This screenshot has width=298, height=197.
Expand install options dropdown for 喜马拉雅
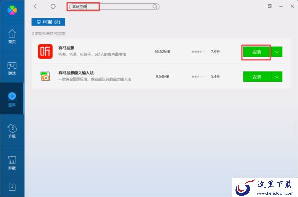(x=277, y=52)
